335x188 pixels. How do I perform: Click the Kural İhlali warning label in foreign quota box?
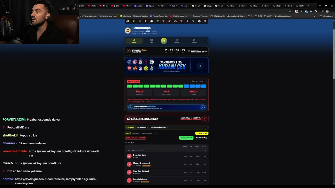(x=133, y=81)
